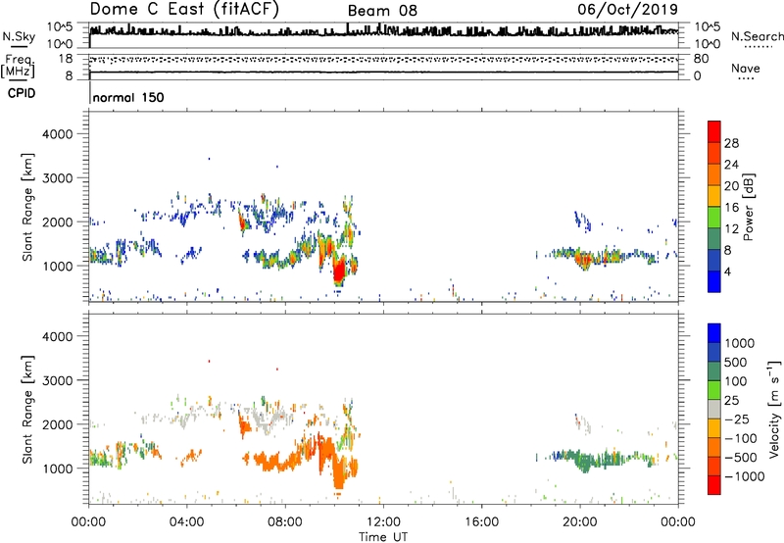Select the 'N.Search' legend label
The width and height of the screenshot is (784, 543).
pos(758,36)
